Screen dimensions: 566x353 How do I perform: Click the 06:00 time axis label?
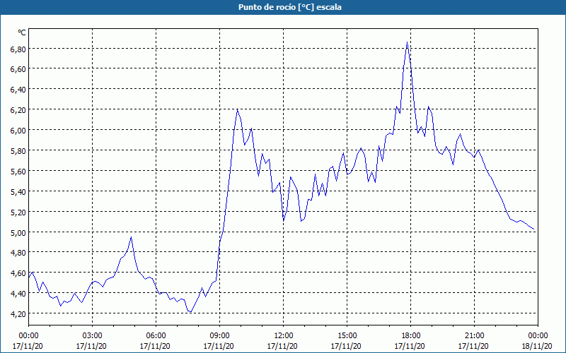tap(156, 336)
